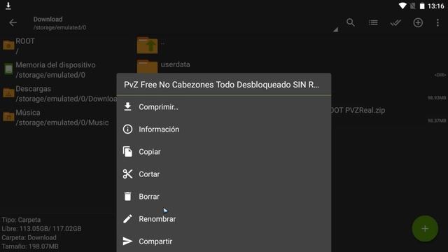448x252 pixels.
Task: Click the Cortar scissors icon
Action: pyautogui.click(x=127, y=174)
